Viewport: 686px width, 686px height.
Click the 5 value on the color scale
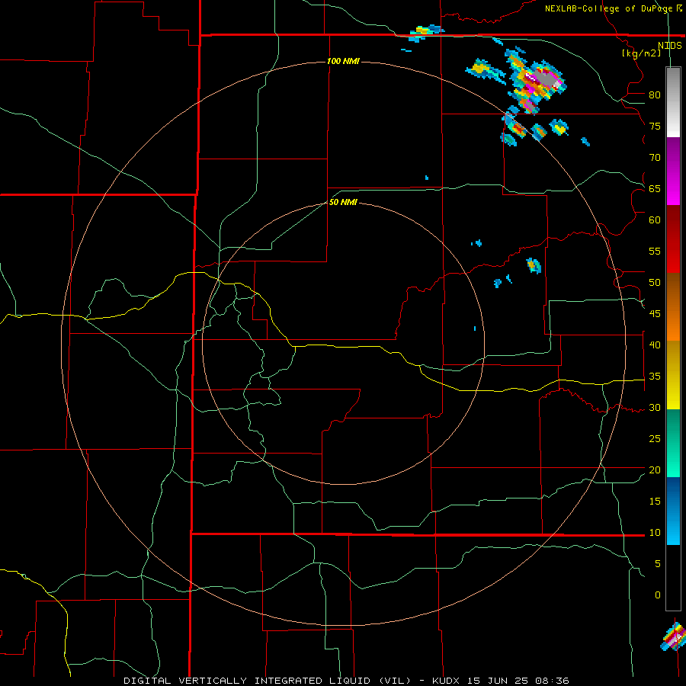[658, 564]
